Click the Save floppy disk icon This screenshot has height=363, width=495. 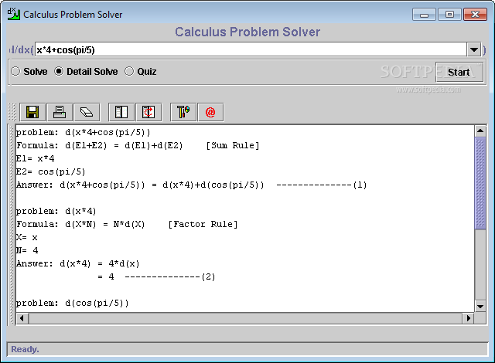(x=32, y=112)
